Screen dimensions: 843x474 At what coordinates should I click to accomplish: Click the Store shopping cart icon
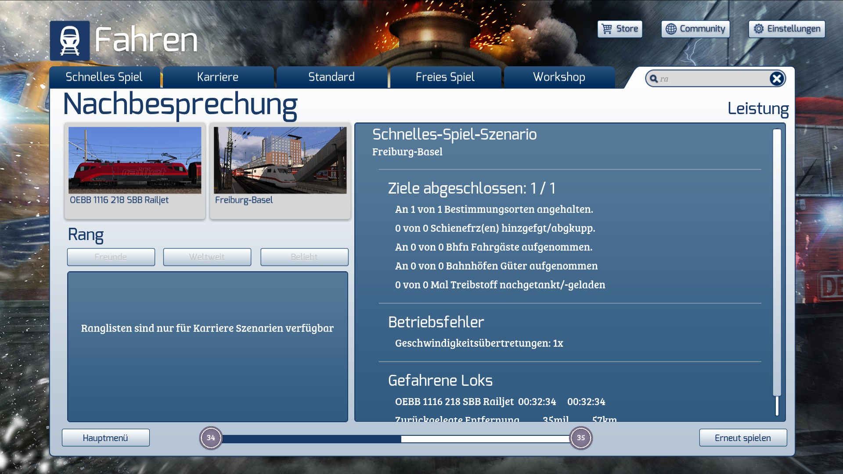tap(607, 29)
